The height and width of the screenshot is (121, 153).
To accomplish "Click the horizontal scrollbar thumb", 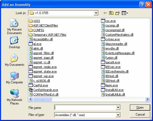I will (x=42, y=99).
